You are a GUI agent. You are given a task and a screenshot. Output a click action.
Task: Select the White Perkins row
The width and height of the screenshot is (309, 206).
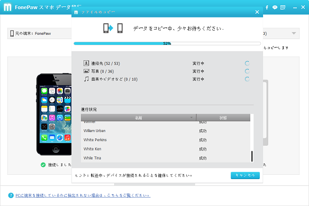tap(166, 140)
